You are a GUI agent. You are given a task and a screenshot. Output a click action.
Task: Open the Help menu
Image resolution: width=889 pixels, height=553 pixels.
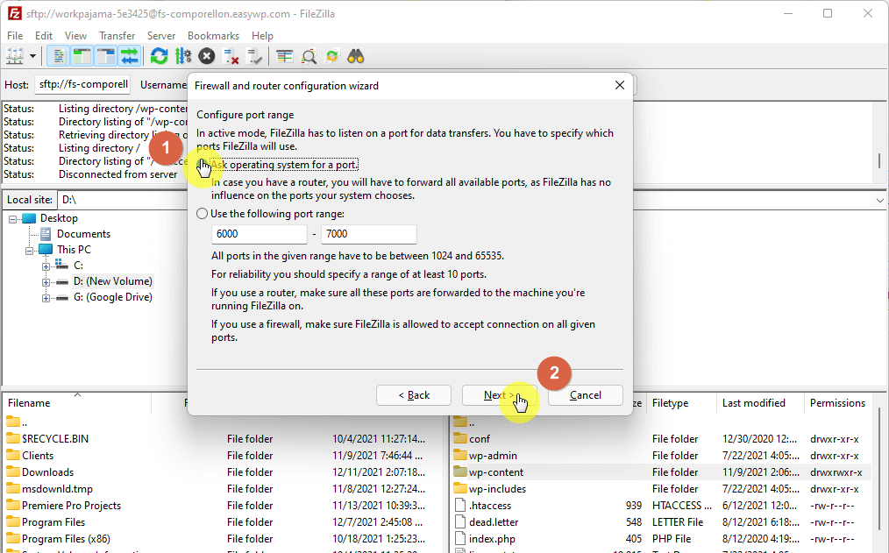[x=262, y=36]
